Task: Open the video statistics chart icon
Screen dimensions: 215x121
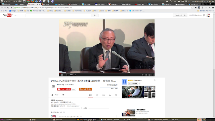Action: tap(110, 95)
